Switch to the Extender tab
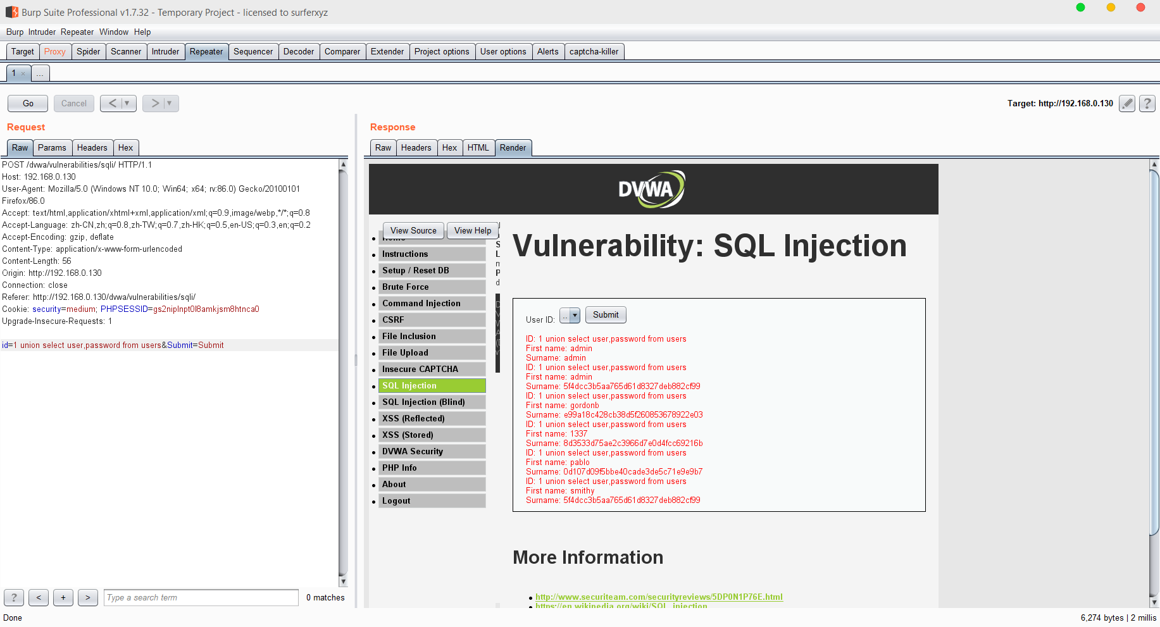The image size is (1160, 627). tap(387, 51)
